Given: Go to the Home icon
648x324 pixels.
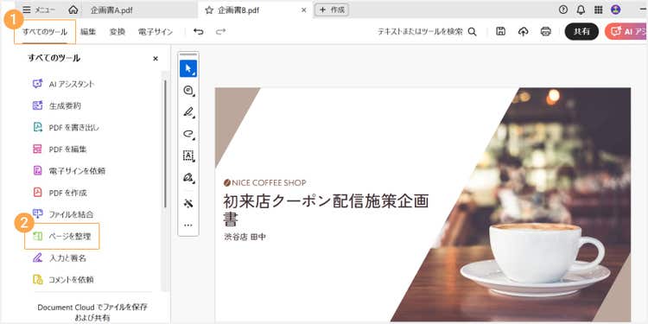Looking at the screenshot, I should pos(73,10).
